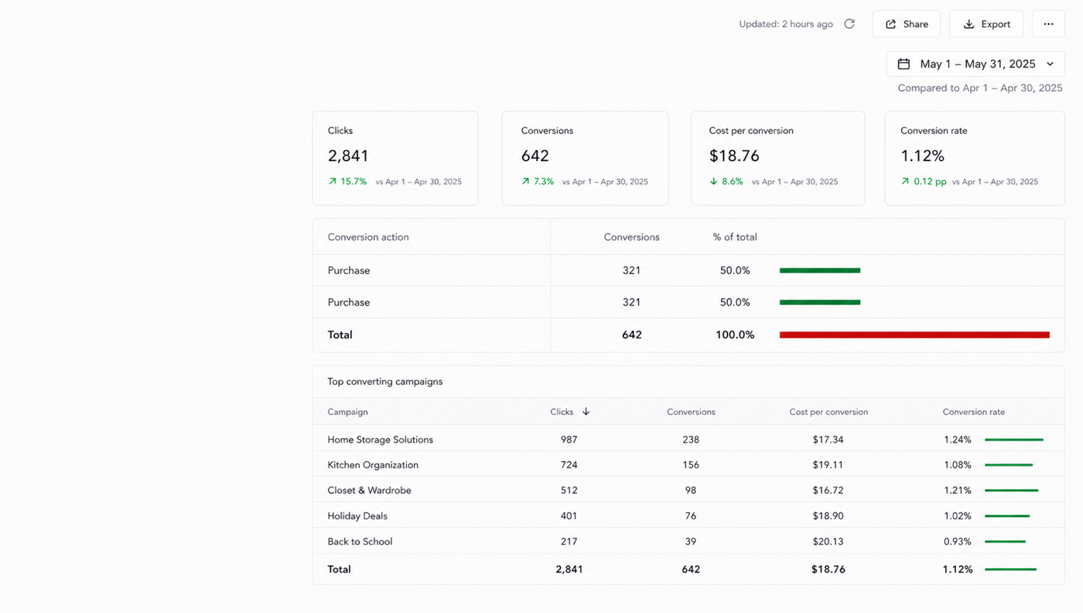The height and width of the screenshot is (613, 1083).
Task: Click the date range dropdown chevron
Action: pyautogui.click(x=1050, y=64)
